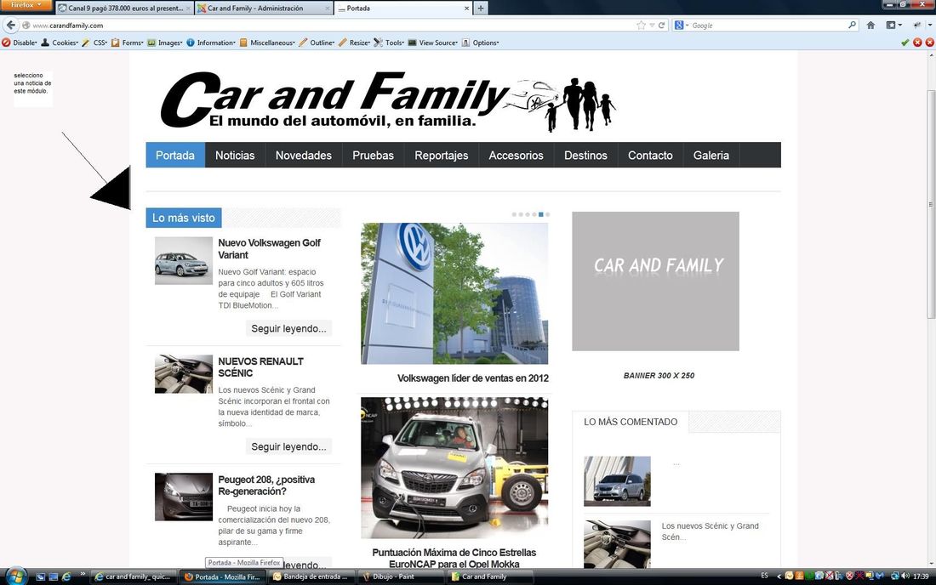The width and height of the screenshot is (936, 585).
Task: Open the Puntuación Máxima EuroNCAP Opel Mokka headline
Action: tap(454, 558)
